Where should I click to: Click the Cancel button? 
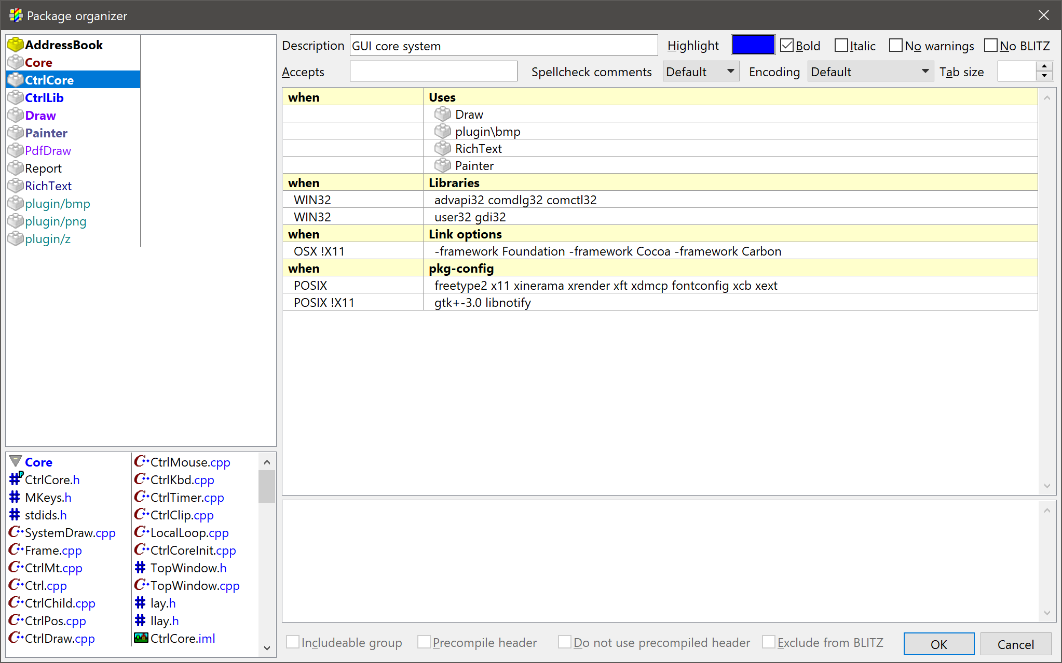pyautogui.click(x=1015, y=644)
